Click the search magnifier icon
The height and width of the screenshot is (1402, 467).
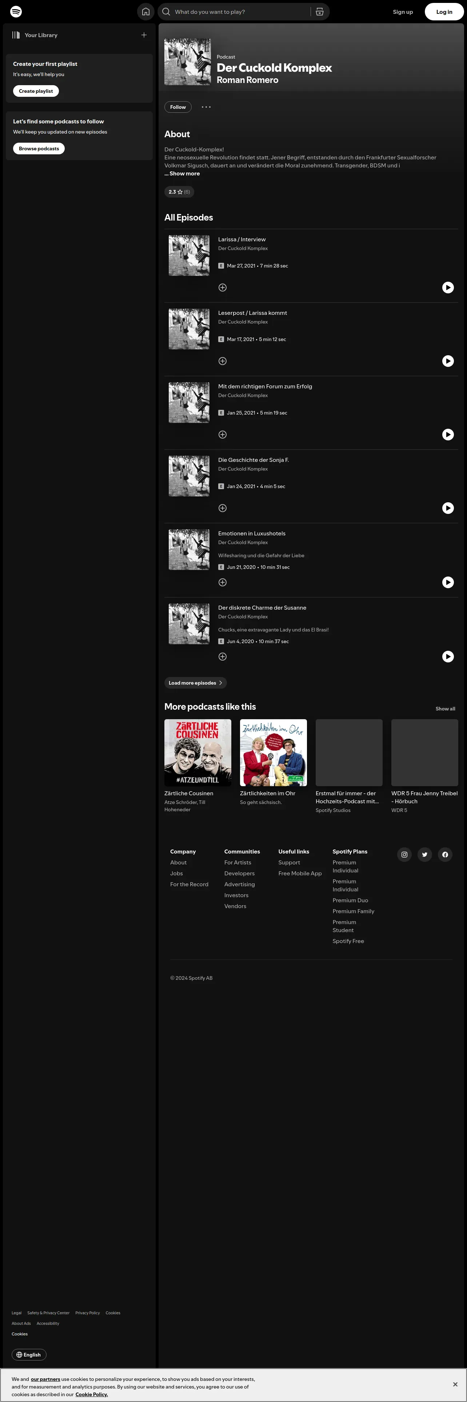(166, 11)
